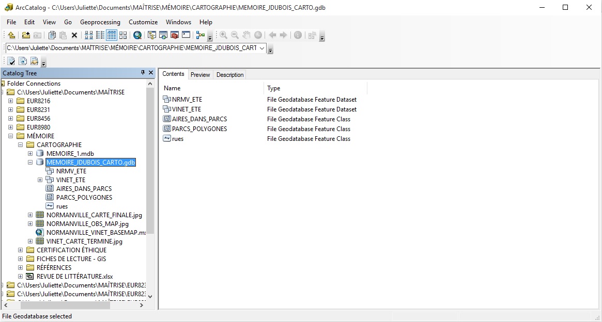Copy the selected item with the Copy icon
The image size is (602, 322).
(52, 35)
